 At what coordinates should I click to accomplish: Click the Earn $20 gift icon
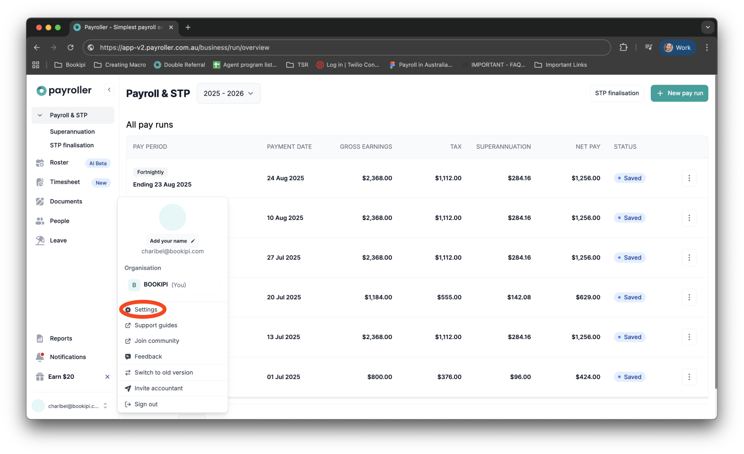tap(40, 377)
